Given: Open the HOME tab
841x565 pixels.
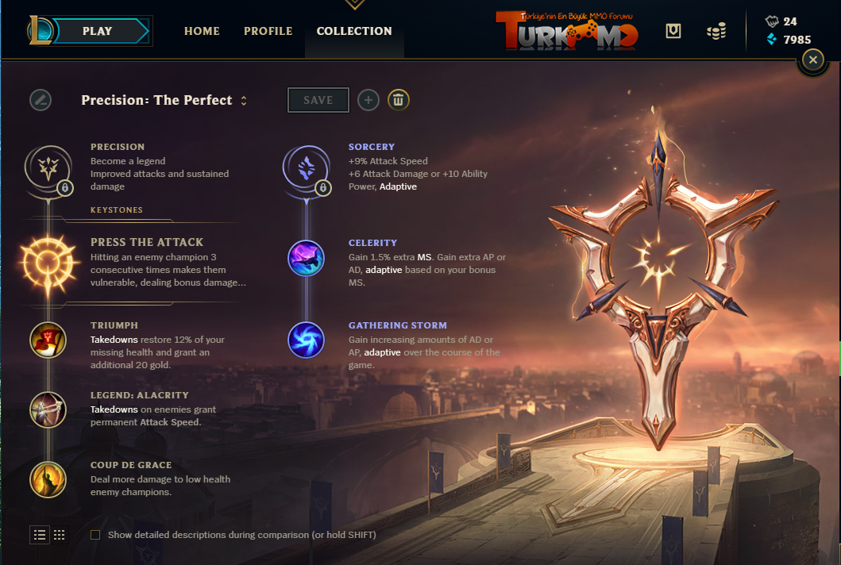Looking at the screenshot, I should click(x=202, y=31).
